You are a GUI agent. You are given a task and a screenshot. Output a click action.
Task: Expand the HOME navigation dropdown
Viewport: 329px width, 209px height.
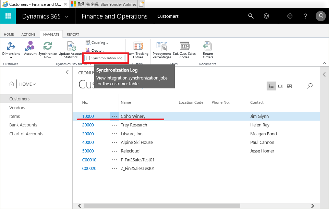[27, 84]
